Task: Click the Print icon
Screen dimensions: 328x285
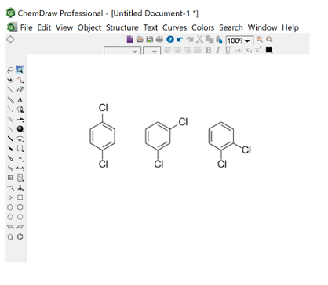Action: (x=159, y=39)
